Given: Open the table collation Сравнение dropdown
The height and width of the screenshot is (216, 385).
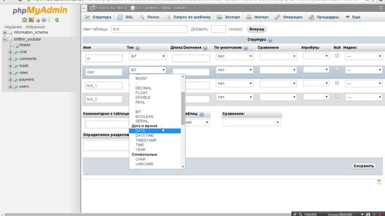Looking at the screenshot, I should click(x=251, y=122).
